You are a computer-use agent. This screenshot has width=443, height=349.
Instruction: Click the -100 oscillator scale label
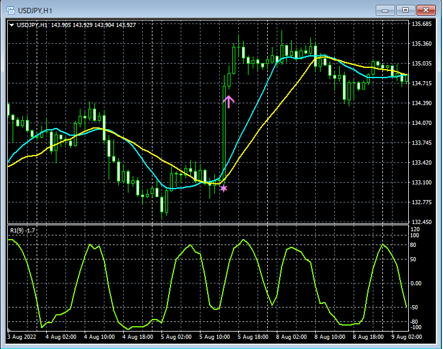click(x=415, y=327)
